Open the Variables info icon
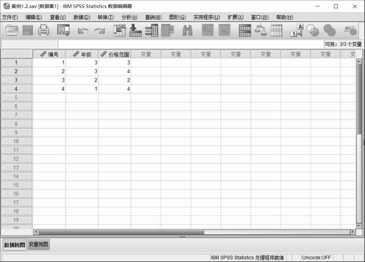Viewport: 365px width, 262px height. 151,30
